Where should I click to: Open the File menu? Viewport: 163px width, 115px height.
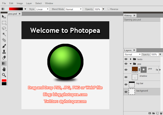tap(4, 3)
